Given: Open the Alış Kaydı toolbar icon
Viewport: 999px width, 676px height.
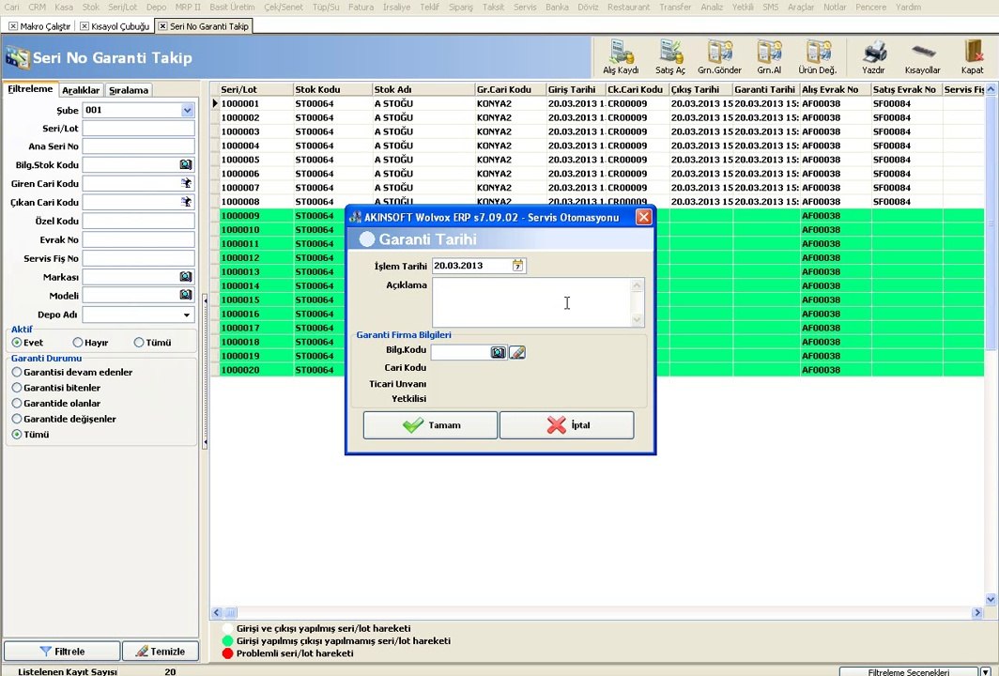Looking at the screenshot, I should click(621, 57).
